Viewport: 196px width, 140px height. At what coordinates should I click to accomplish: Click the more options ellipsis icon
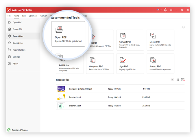coord(183,27)
